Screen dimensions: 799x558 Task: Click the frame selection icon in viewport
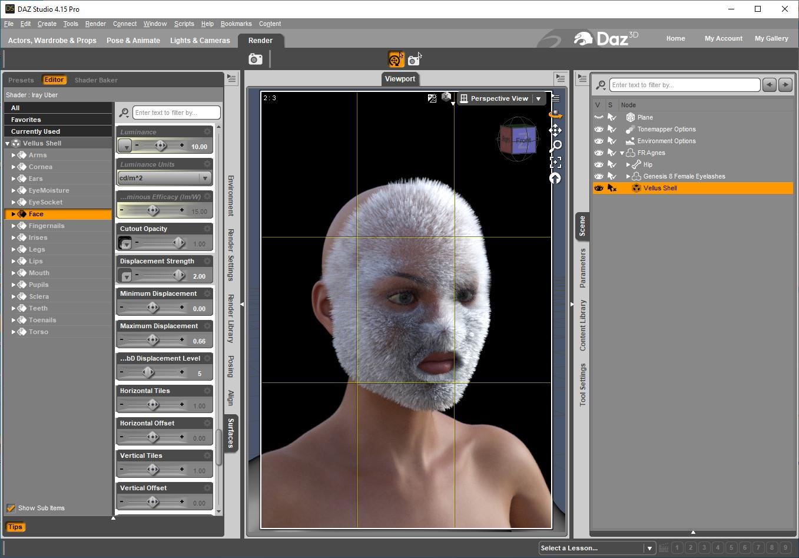pos(555,162)
